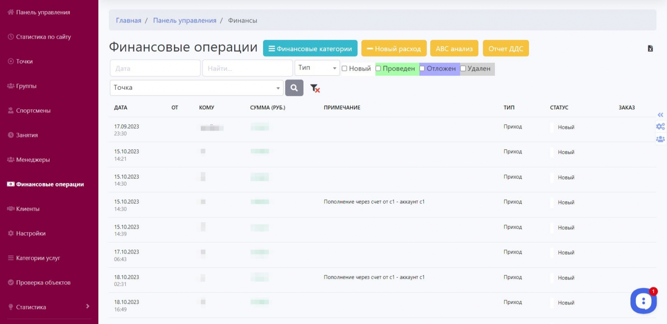Open the Точка dropdown

[197, 88]
